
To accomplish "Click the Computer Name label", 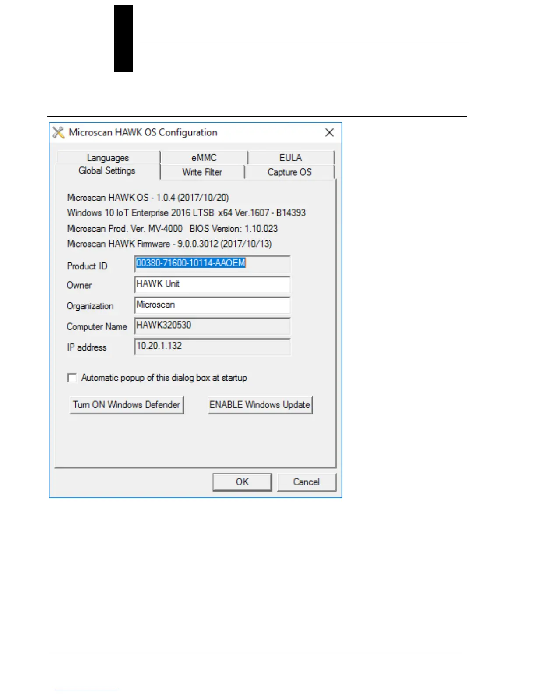I will [97, 327].
